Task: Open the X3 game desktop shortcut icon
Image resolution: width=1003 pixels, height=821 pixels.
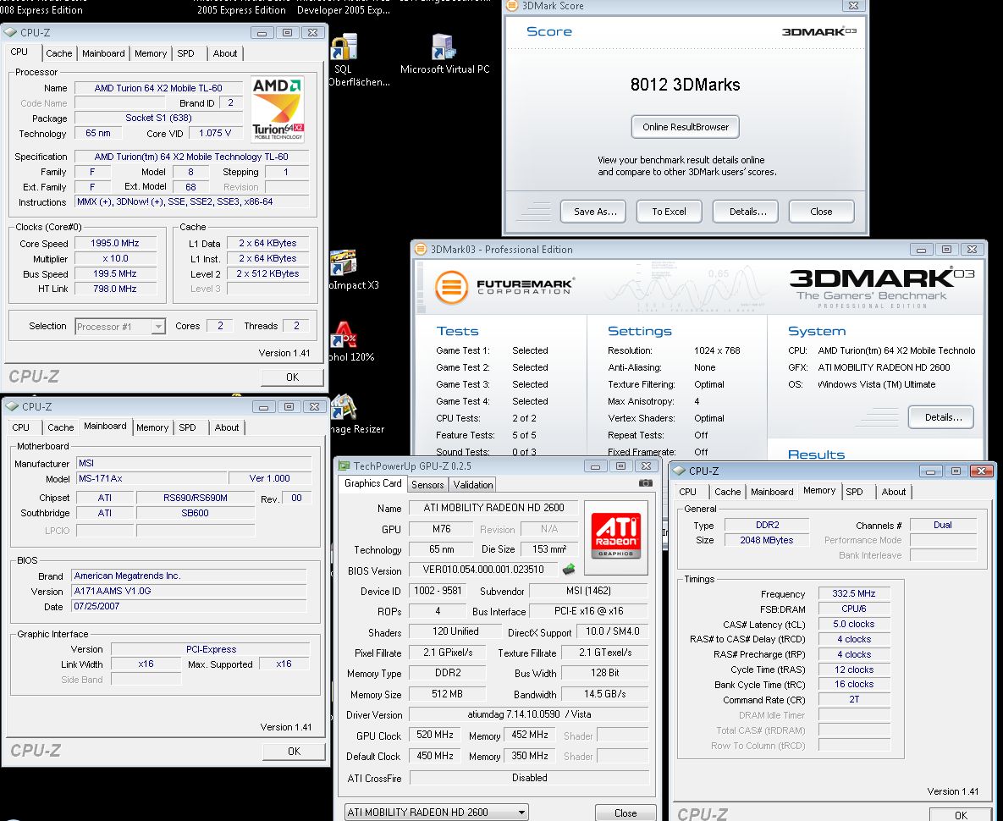Action: click(x=343, y=262)
